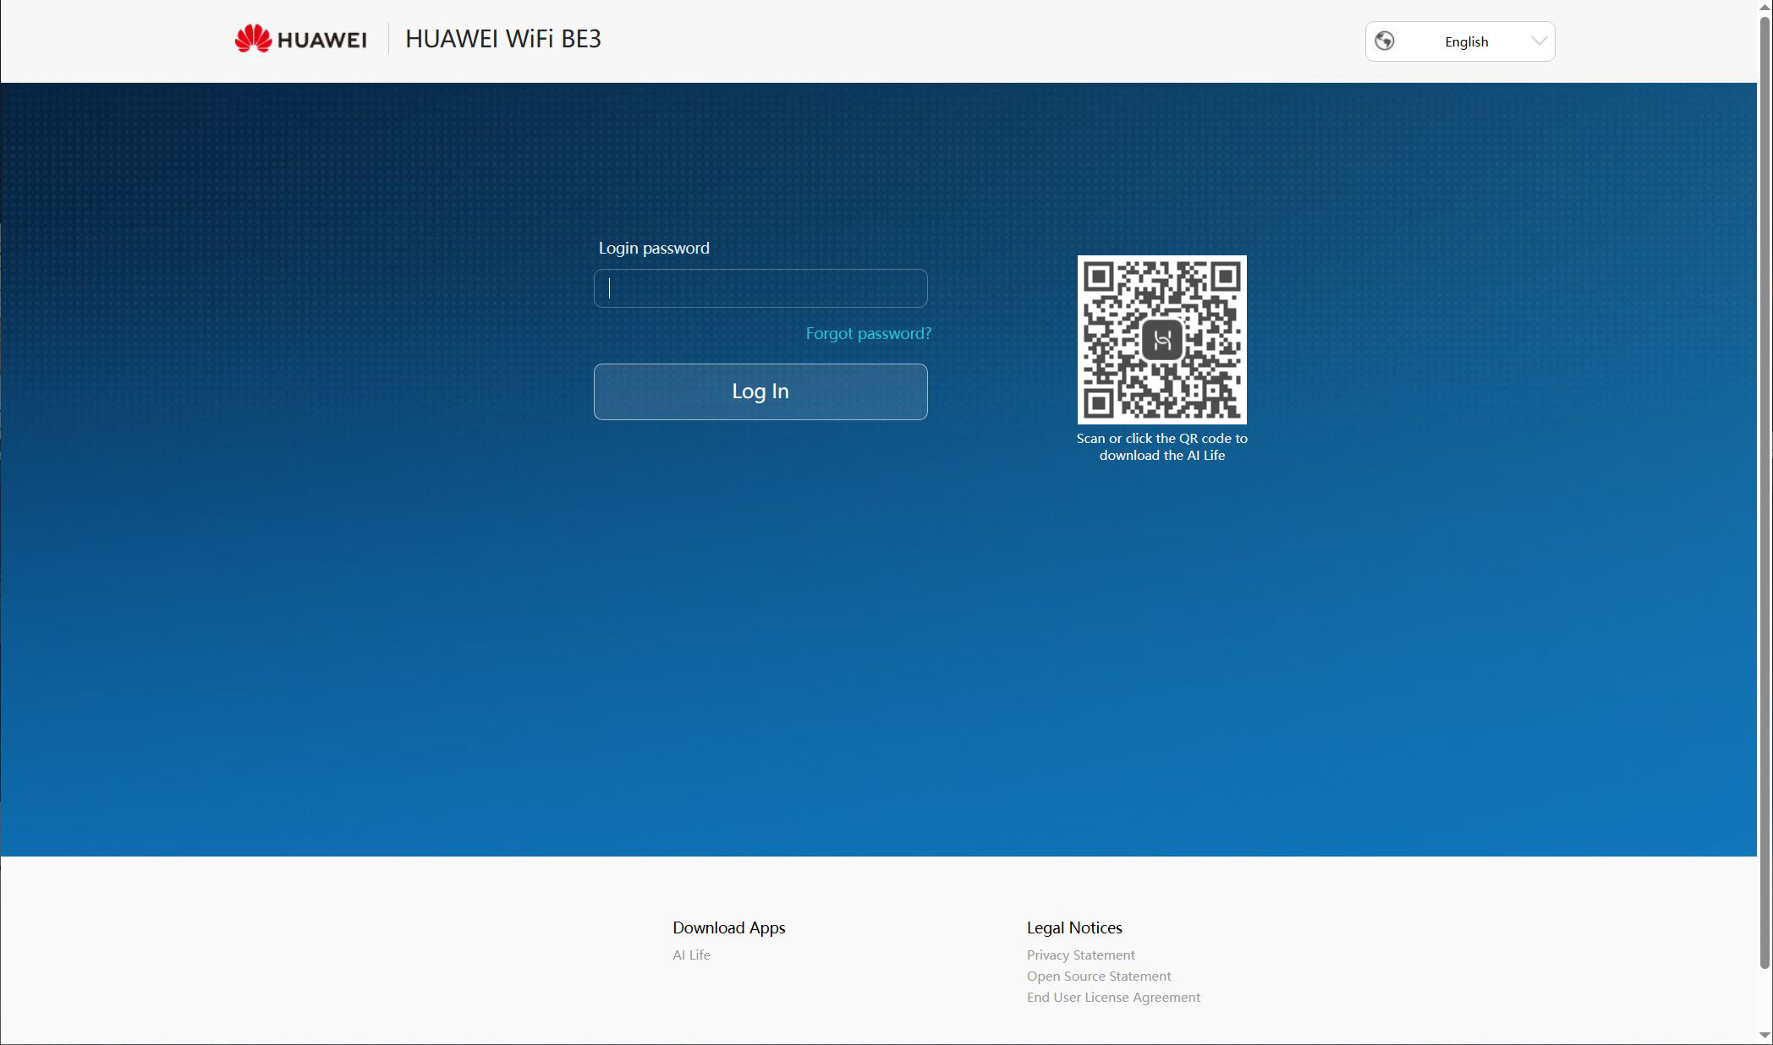
Task: Click the AI Life QR code
Action: (1161, 340)
